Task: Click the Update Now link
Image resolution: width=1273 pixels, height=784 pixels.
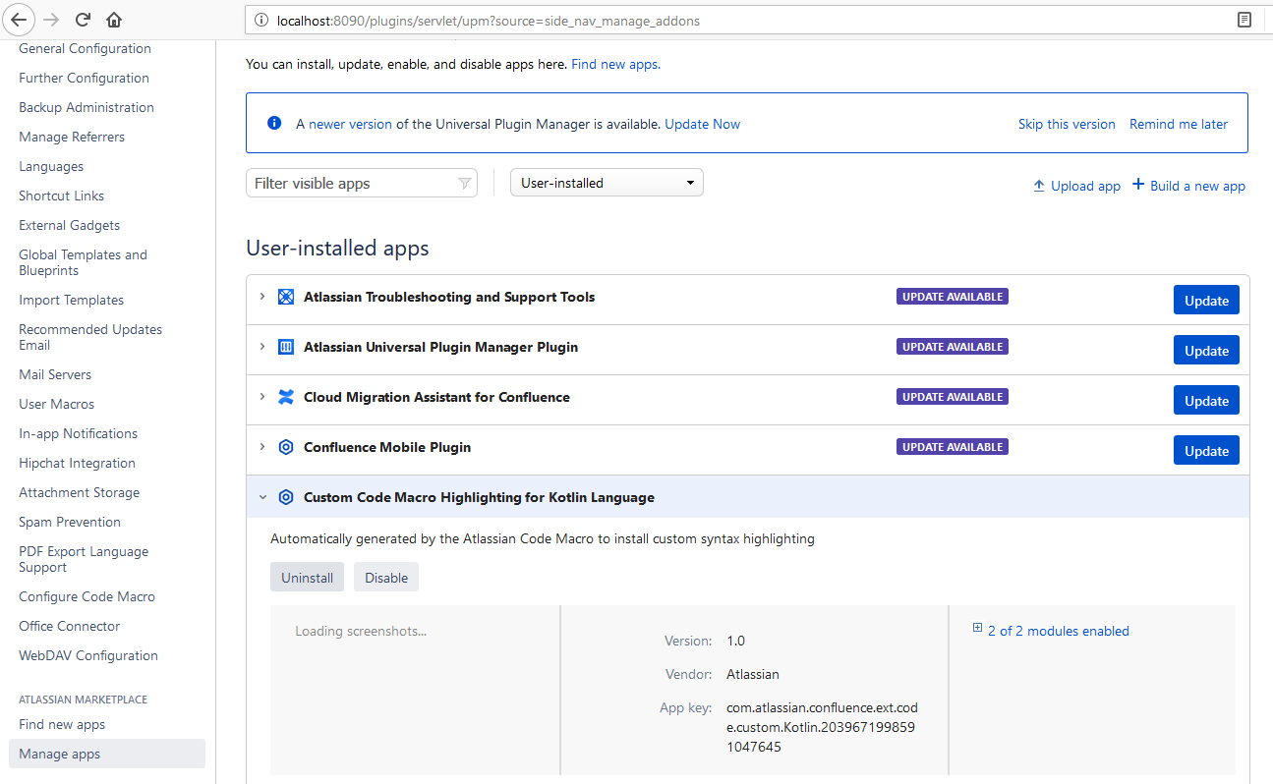Action: tap(703, 124)
